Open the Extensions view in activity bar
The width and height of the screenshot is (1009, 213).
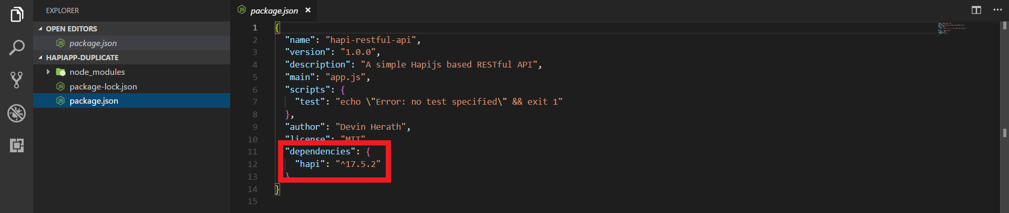coord(17,145)
